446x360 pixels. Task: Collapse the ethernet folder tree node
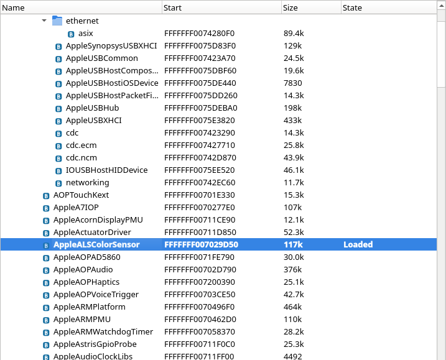coord(44,21)
